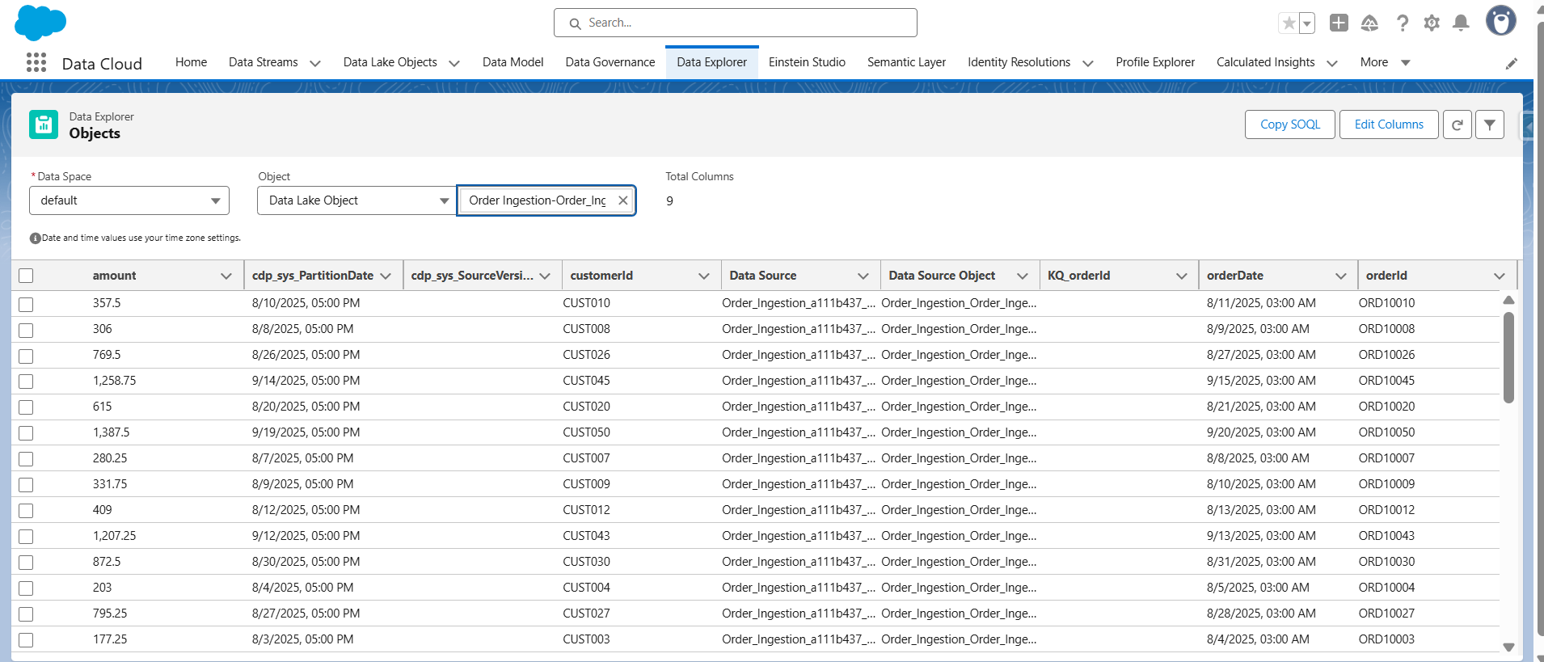
Task: Click the Edit Columns button
Action: coord(1388,124)
